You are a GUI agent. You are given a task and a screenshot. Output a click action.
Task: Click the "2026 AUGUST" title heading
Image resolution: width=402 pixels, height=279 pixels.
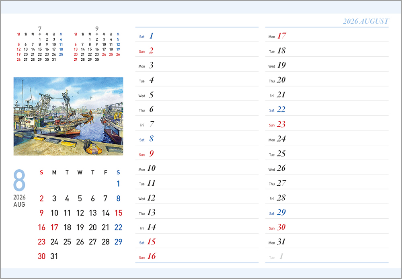click(366, 21)
